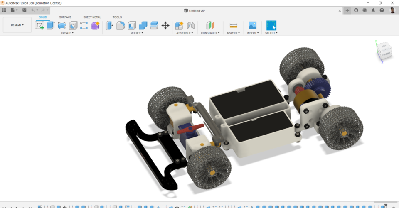Expand the CONSTRUCT menu
The image size is (399, 208).
coord(210,33)
